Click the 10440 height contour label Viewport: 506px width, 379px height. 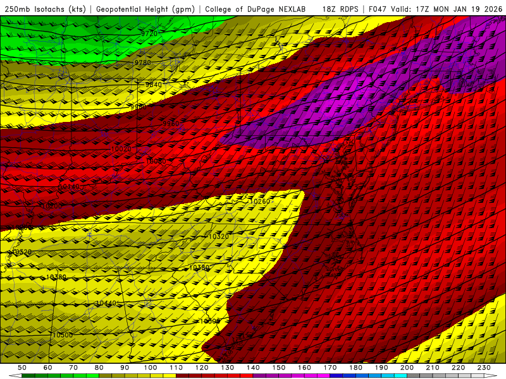106,303
